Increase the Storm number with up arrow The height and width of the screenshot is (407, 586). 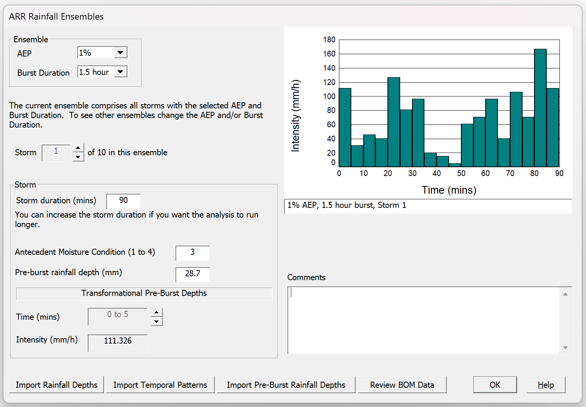click(78, 148)
